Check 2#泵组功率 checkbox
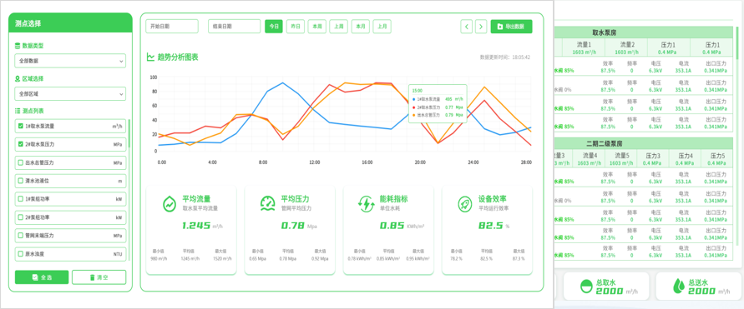The width and height of the screenshot is (744, 309). pos(20,217)
